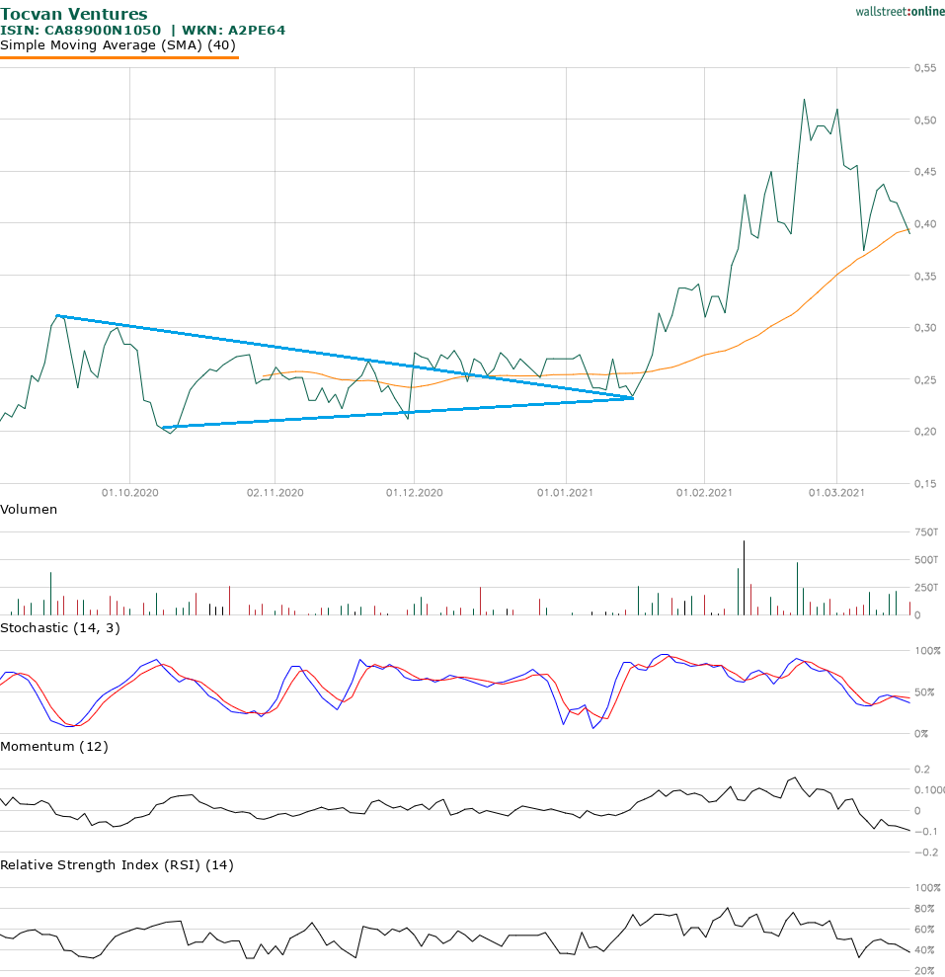The width and height of the screenshot is (945, 977).
Task: Click the Tocvan Ventures chart title
Action: 74,14
